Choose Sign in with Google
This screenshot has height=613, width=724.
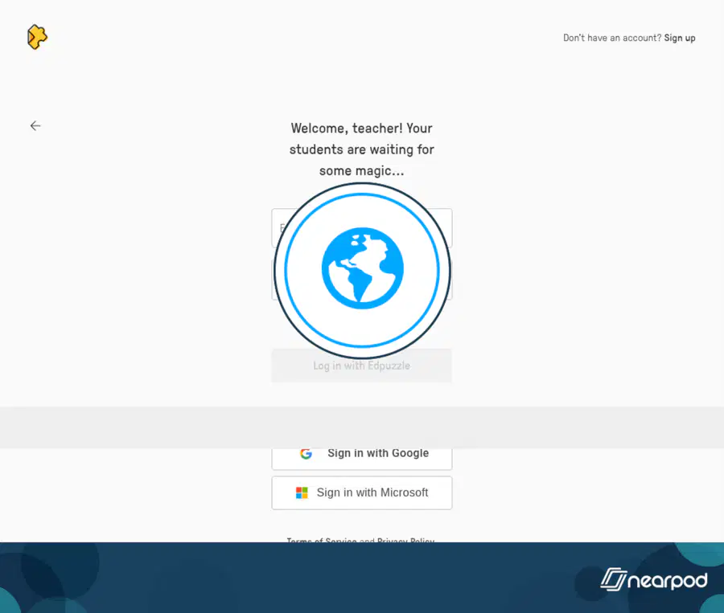click(x=361, y=459)
